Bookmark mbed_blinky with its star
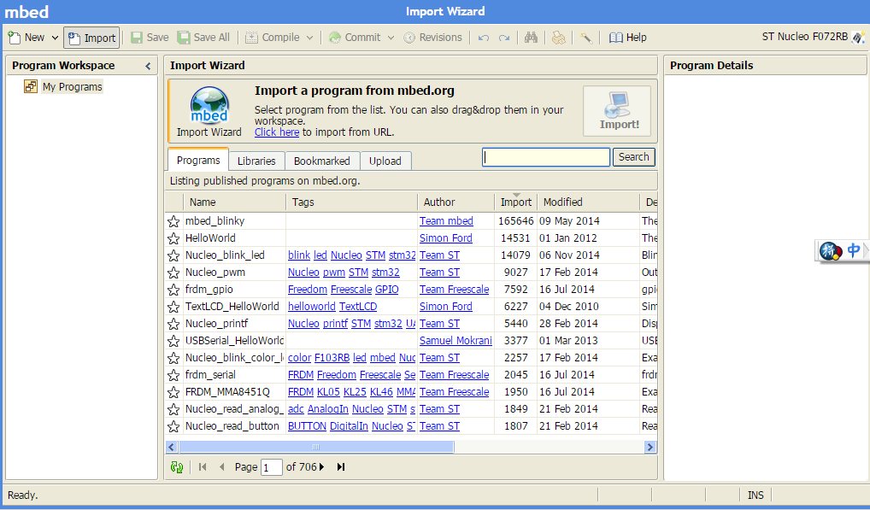The width and height of the screenshot is (870, 510). pos(173,221)
